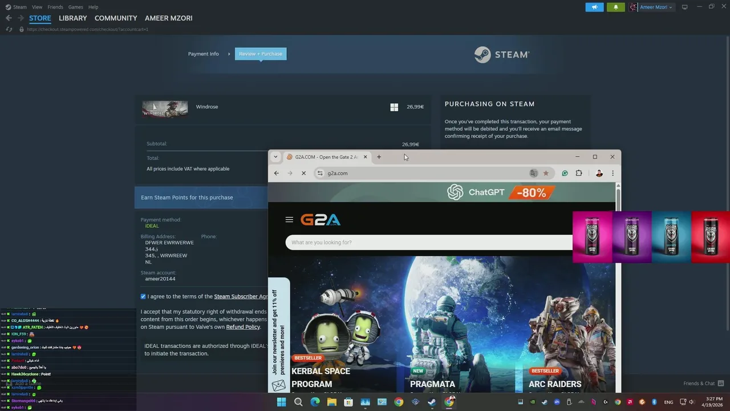730x411 pixels.
Task: Open the Ameer Mzori account dropdown
Action: click(x=652, y=7)
